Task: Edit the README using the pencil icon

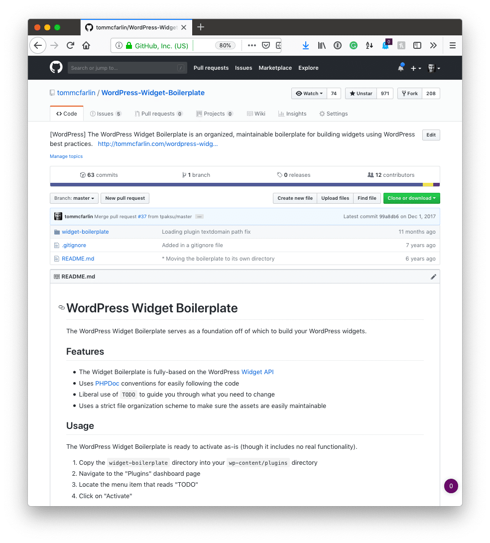Action: [x=433, y=276]
